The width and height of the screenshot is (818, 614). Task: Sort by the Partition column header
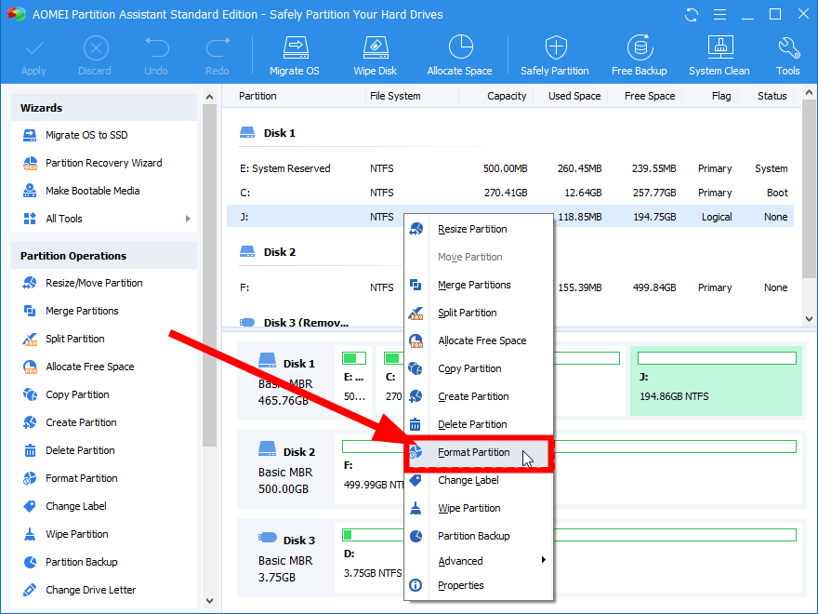tap(257, 96)
